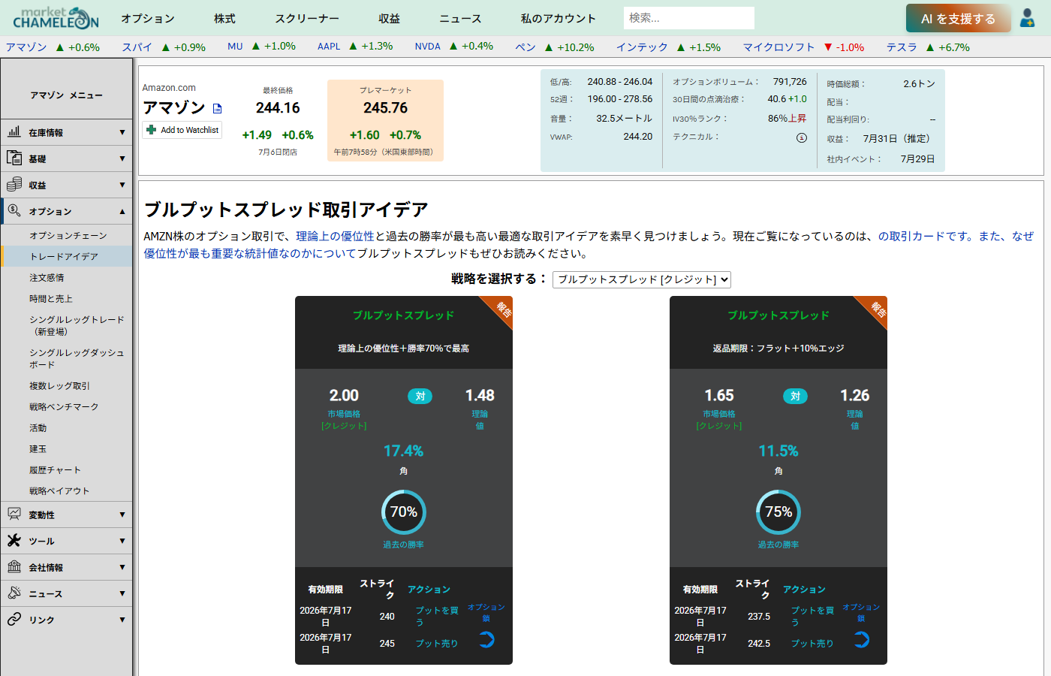Click the 対 badge in the 2.00 card
Image resolution: width=1051 pixels, height=676 pixels.
pyautogui.click(x=420, y=396)
